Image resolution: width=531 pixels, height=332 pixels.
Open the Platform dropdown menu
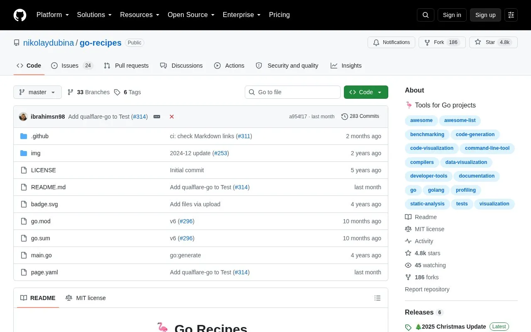[53, 15]
